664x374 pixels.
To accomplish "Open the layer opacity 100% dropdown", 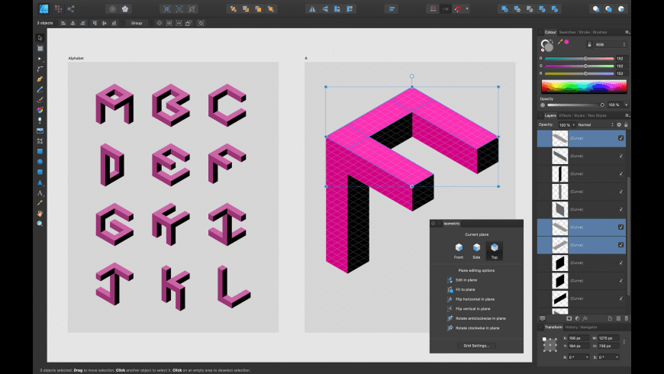I will pos(573,125).
